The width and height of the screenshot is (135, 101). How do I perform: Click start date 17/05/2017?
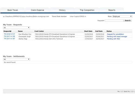pos(89,39)
